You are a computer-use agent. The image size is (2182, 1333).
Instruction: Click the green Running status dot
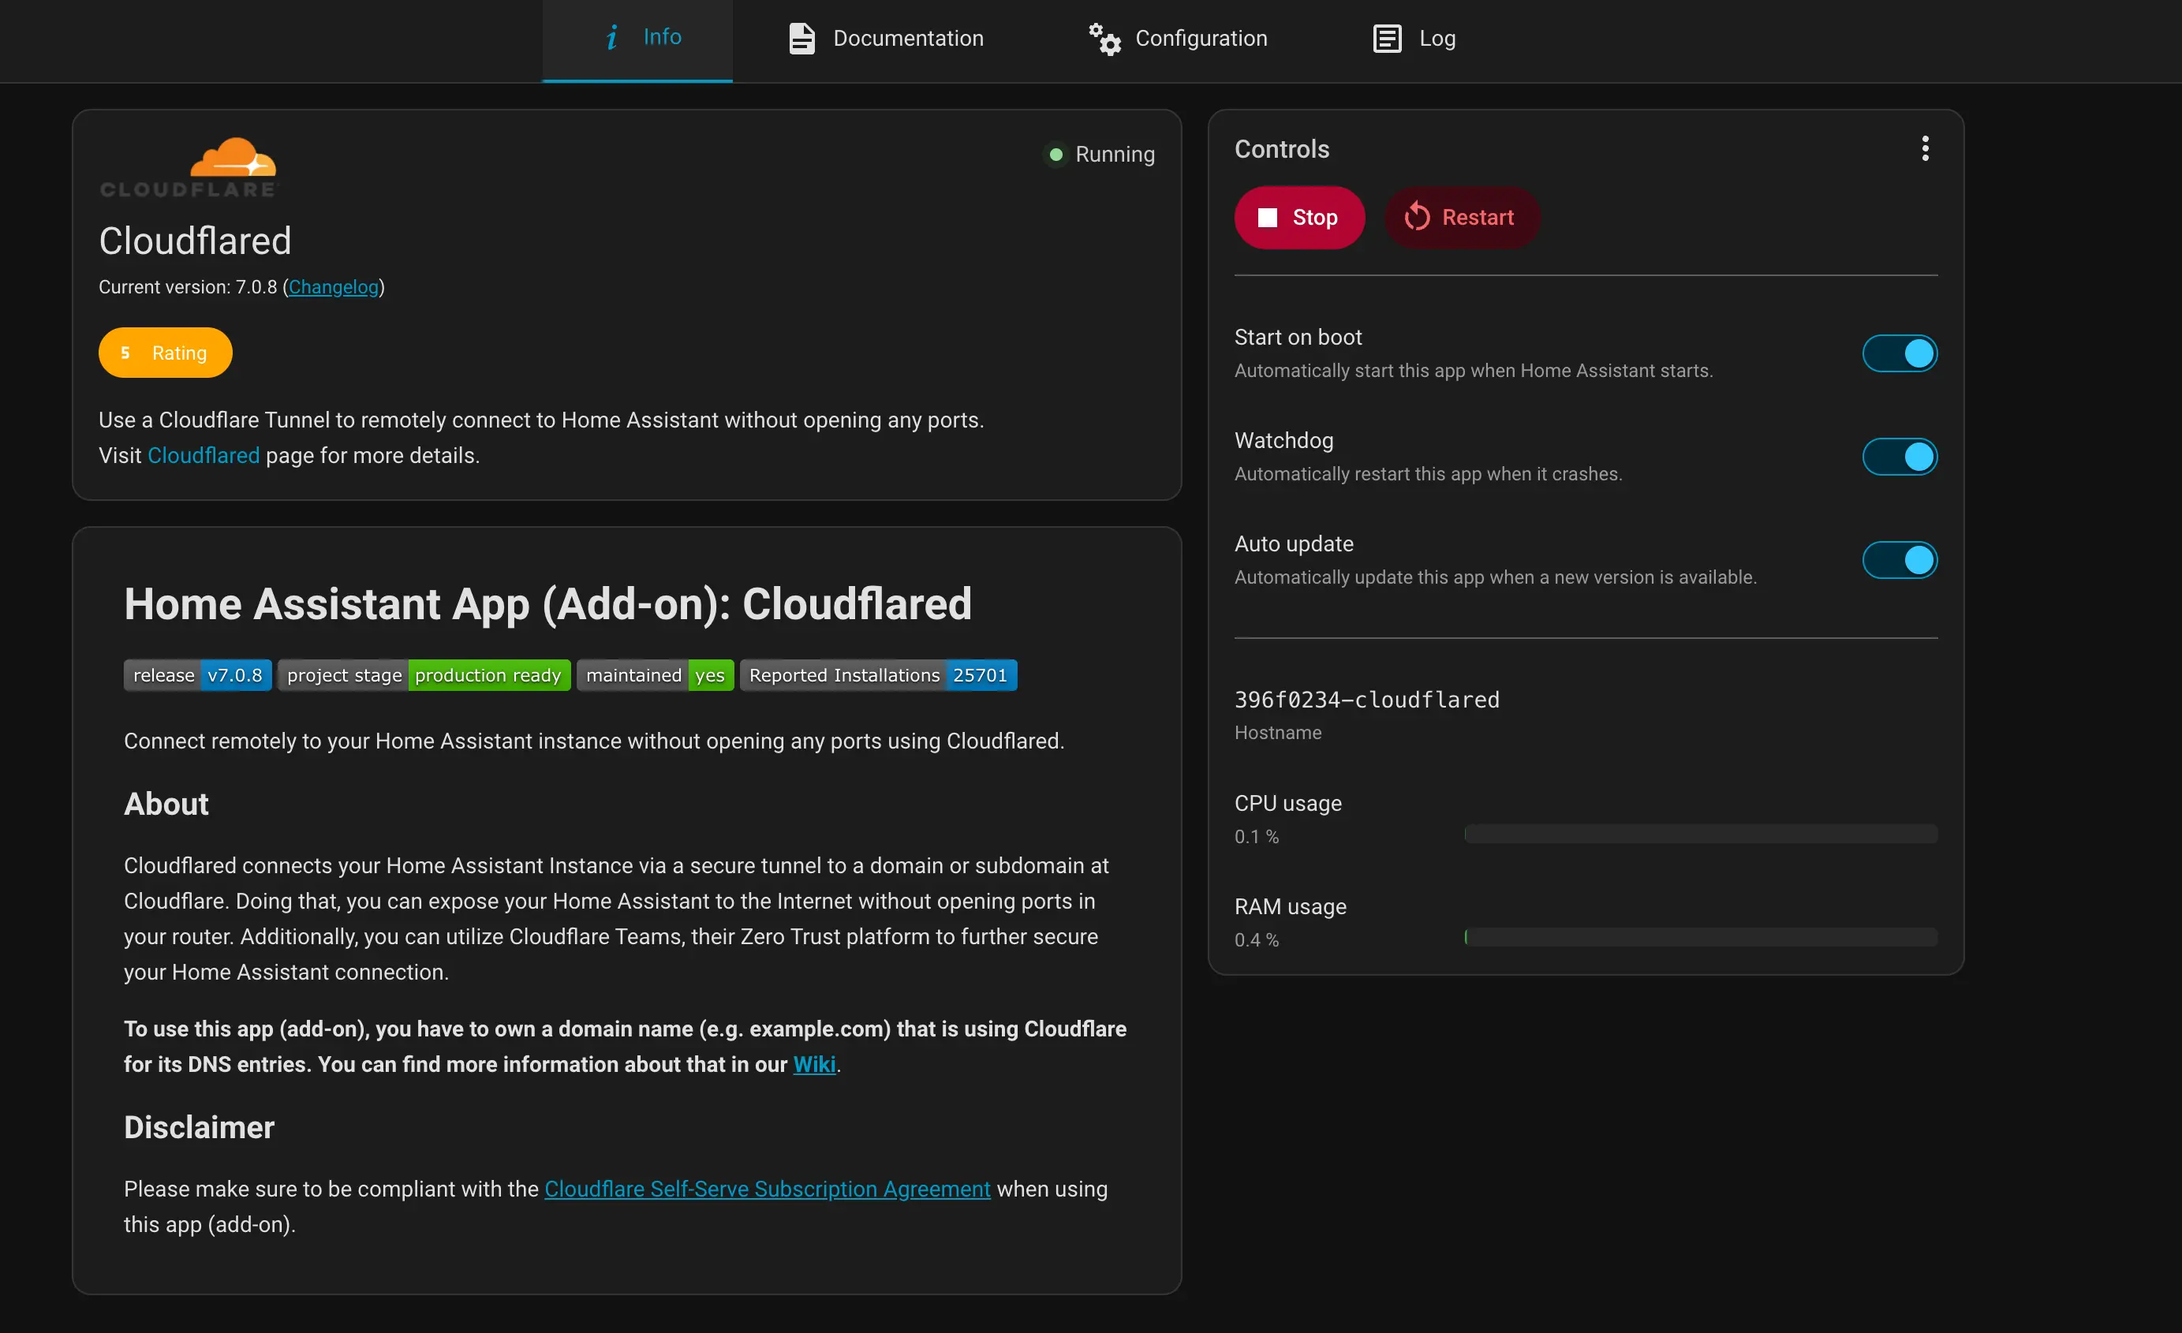coord(1056,154)
